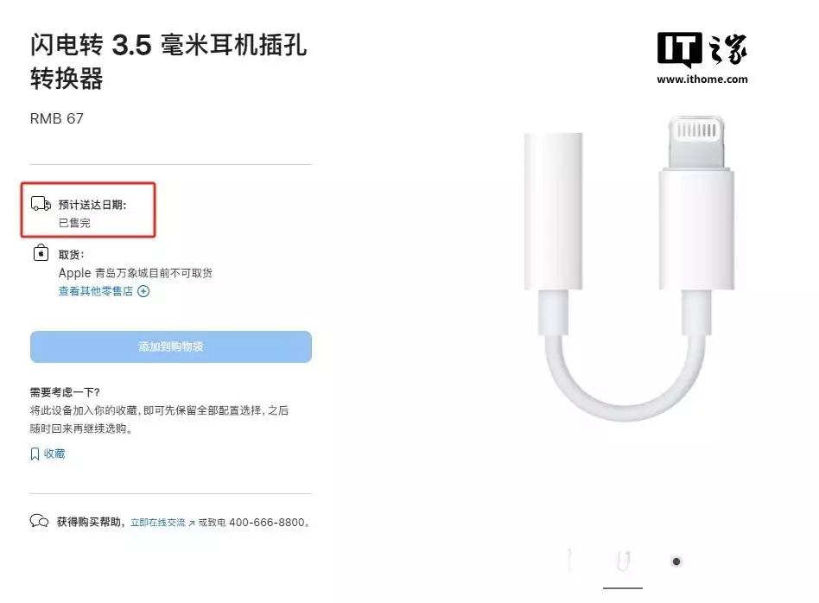Viewport: 819px width, 603px height.
Task: Click the 添加到购物袋 button
Action: pos(171,346)
